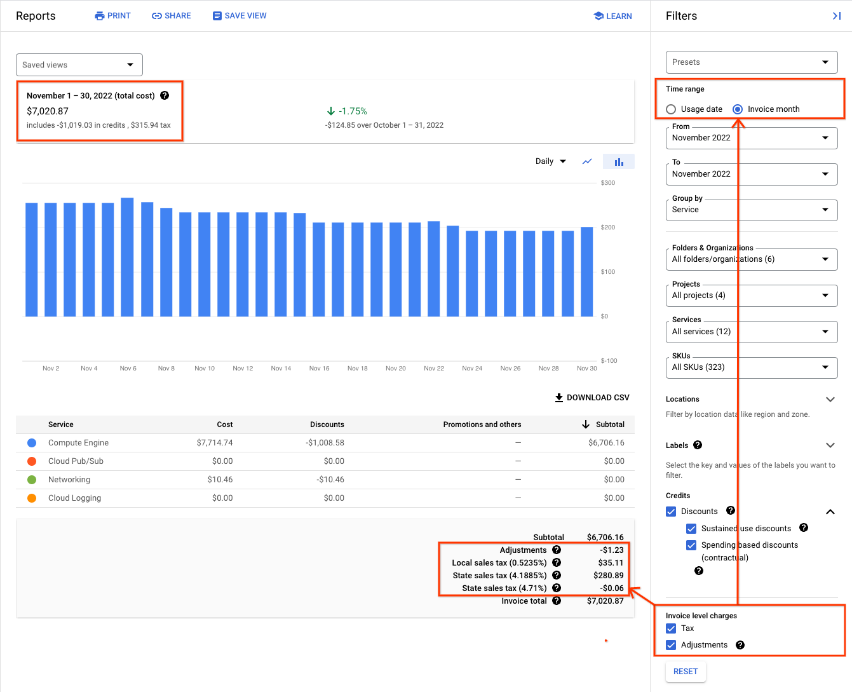
Task: Click help icon next to Adjustments checkbox
Action: coord(740,645)
